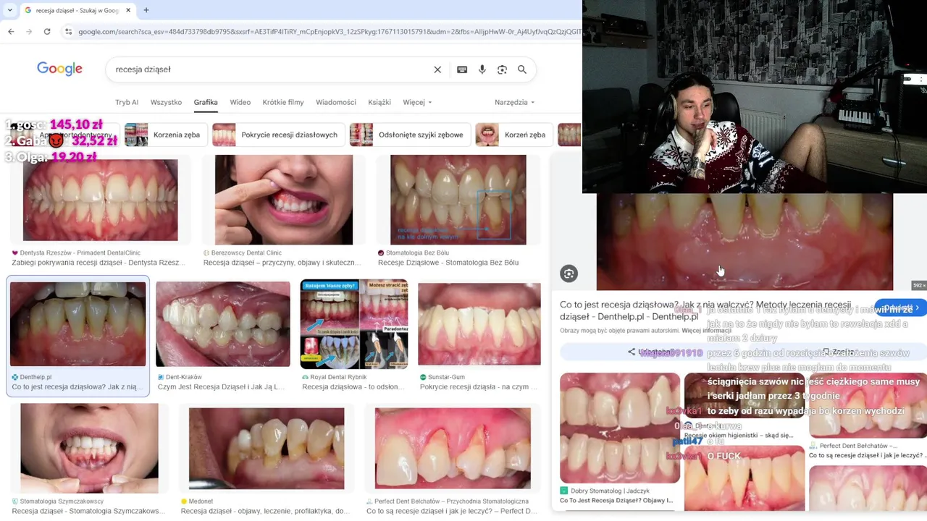Click the Dent-Kraków source label
The width and height of the screenshot is (927, 521).
184,377
